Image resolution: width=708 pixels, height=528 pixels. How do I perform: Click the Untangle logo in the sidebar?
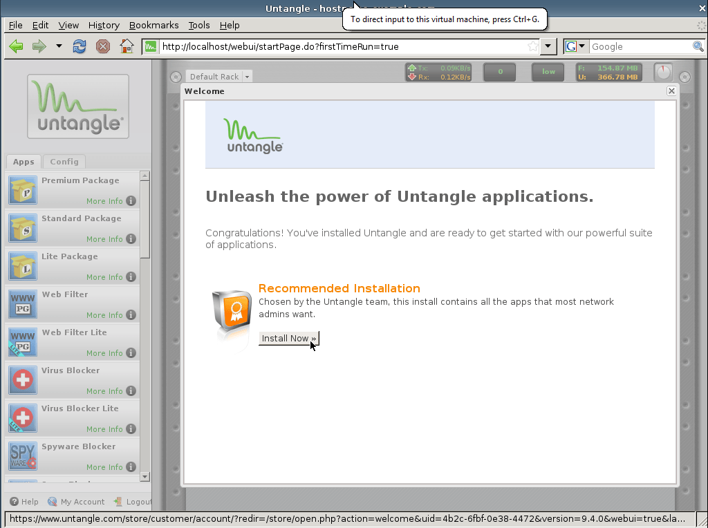pyautogui.click(x=78, y=106)
